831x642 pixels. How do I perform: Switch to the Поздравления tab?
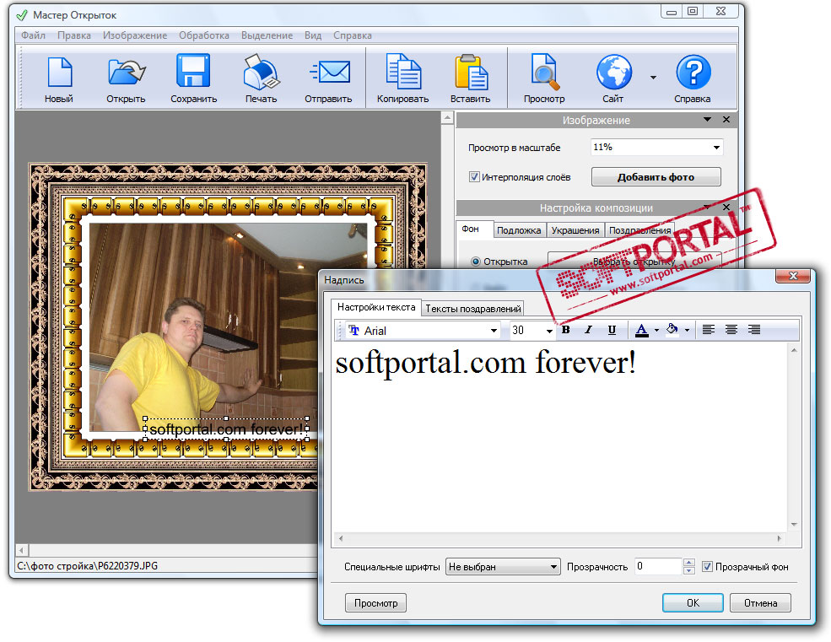tap(639, 230)
